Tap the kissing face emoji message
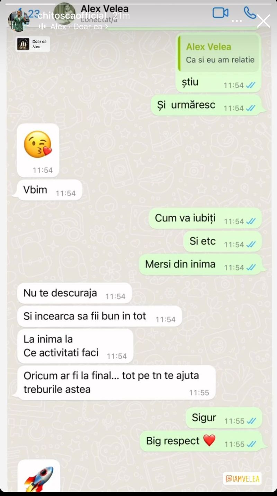Viewport: 277px width, 496px height. (x=38, y=150)
